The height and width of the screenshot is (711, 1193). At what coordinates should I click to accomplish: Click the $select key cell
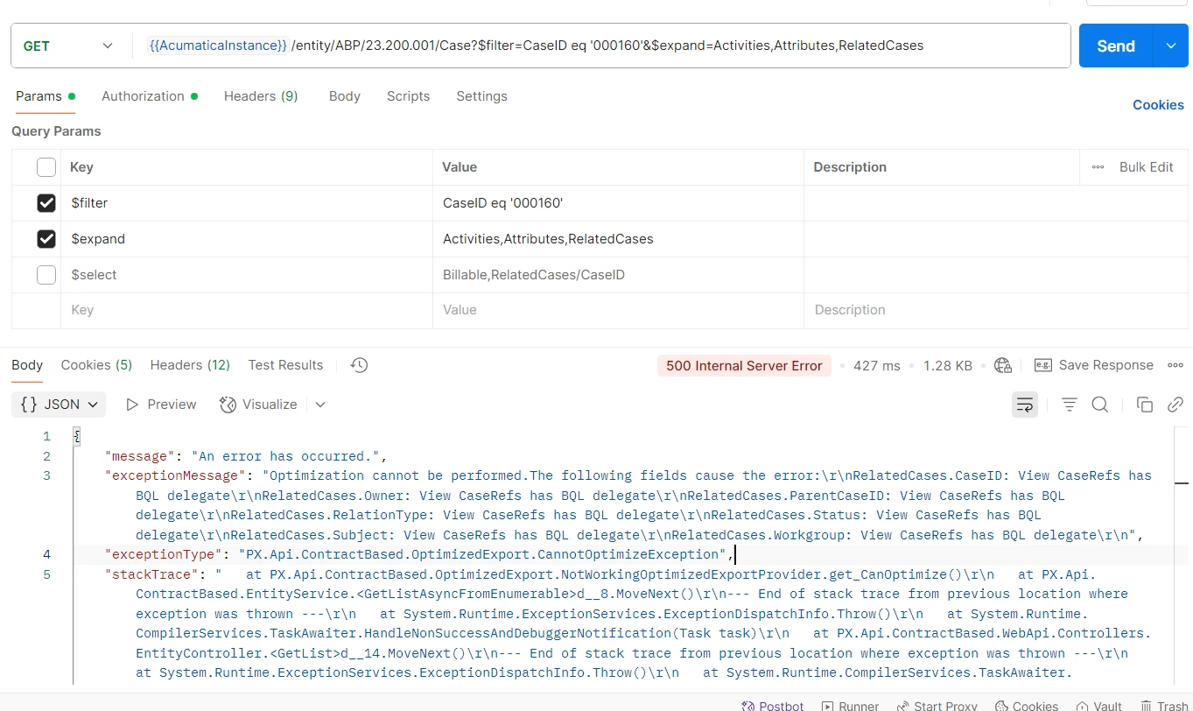[x=247, y=275]
